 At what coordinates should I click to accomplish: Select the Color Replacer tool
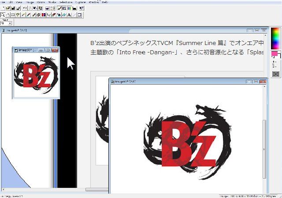[43, 15]
